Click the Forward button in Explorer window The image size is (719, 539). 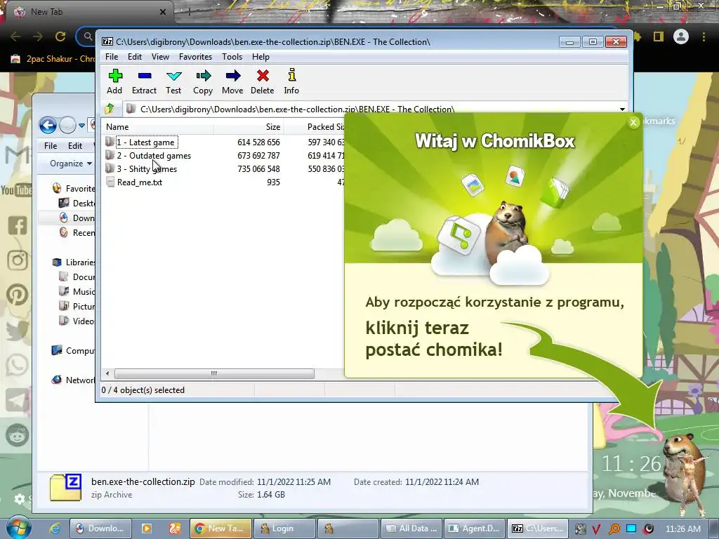(x=67, y=125)
